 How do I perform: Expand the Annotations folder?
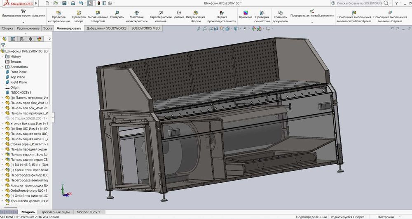(2, 67)
